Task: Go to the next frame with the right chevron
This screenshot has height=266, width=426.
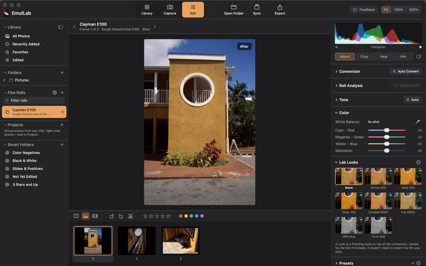Action: coord(155,27)
